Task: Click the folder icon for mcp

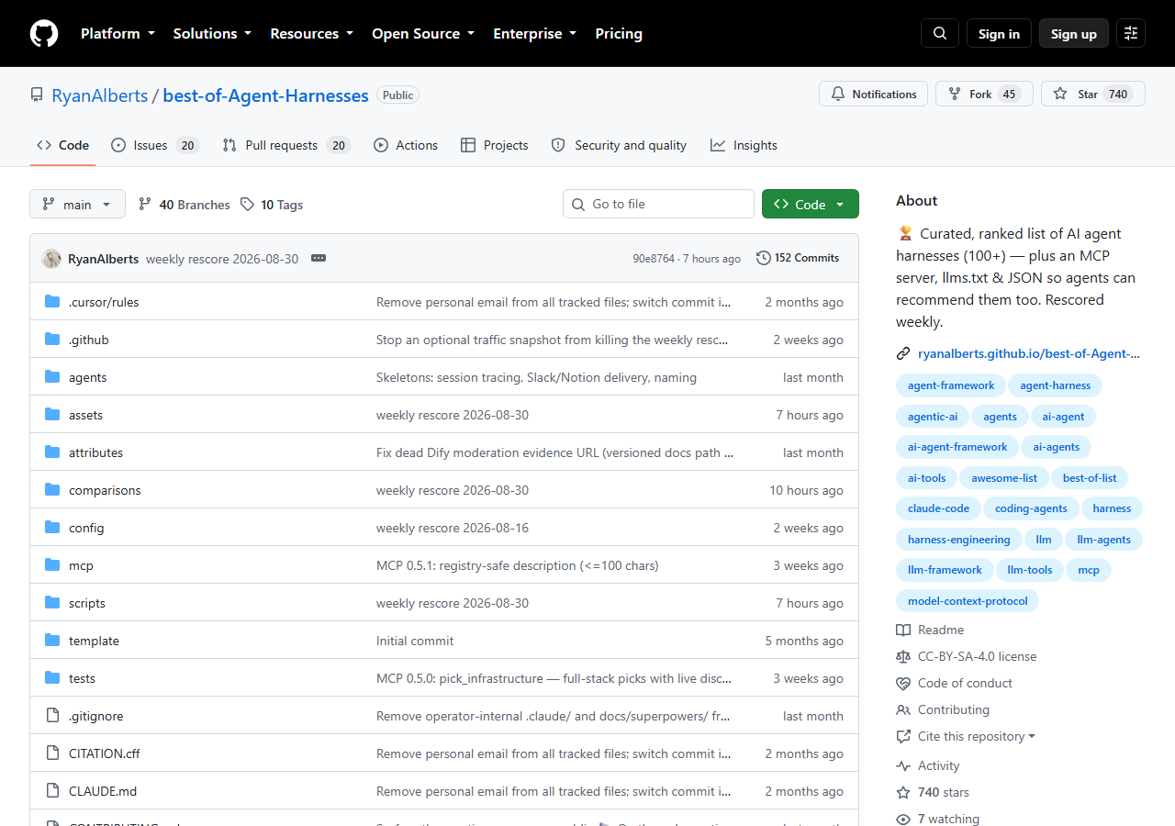Action: 52,565
